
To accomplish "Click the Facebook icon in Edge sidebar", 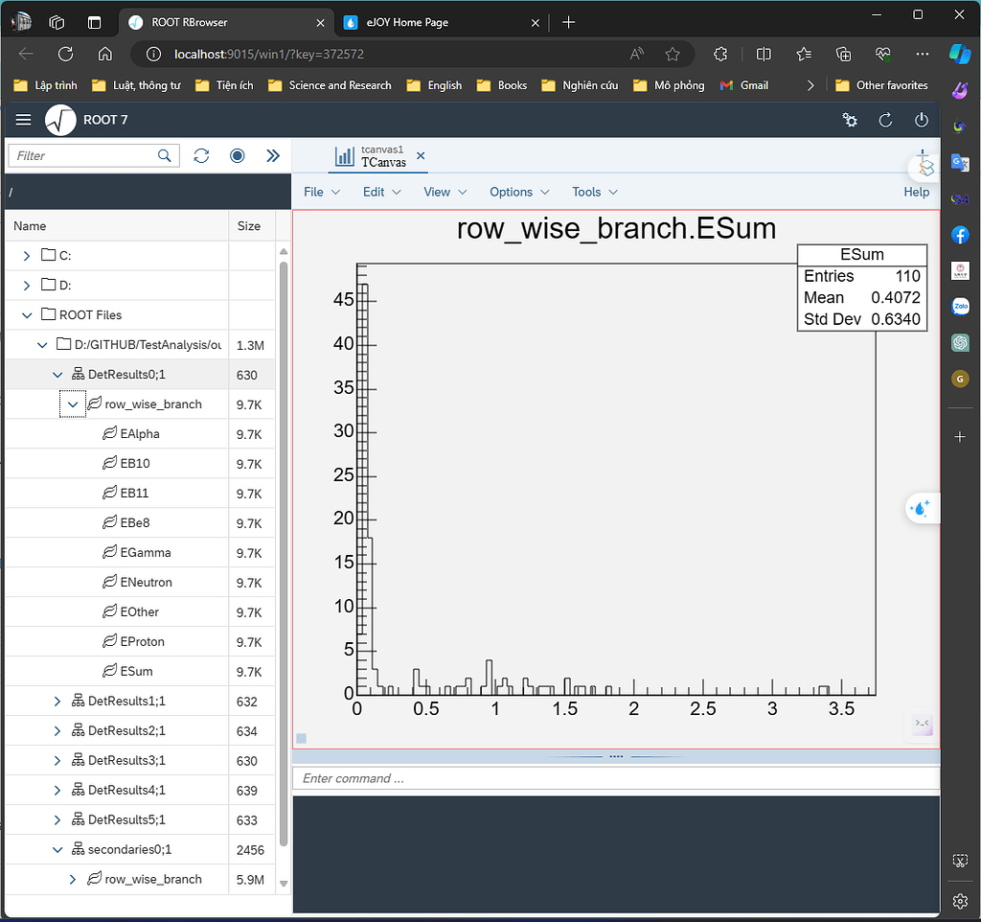I will (x=960, y=234).
